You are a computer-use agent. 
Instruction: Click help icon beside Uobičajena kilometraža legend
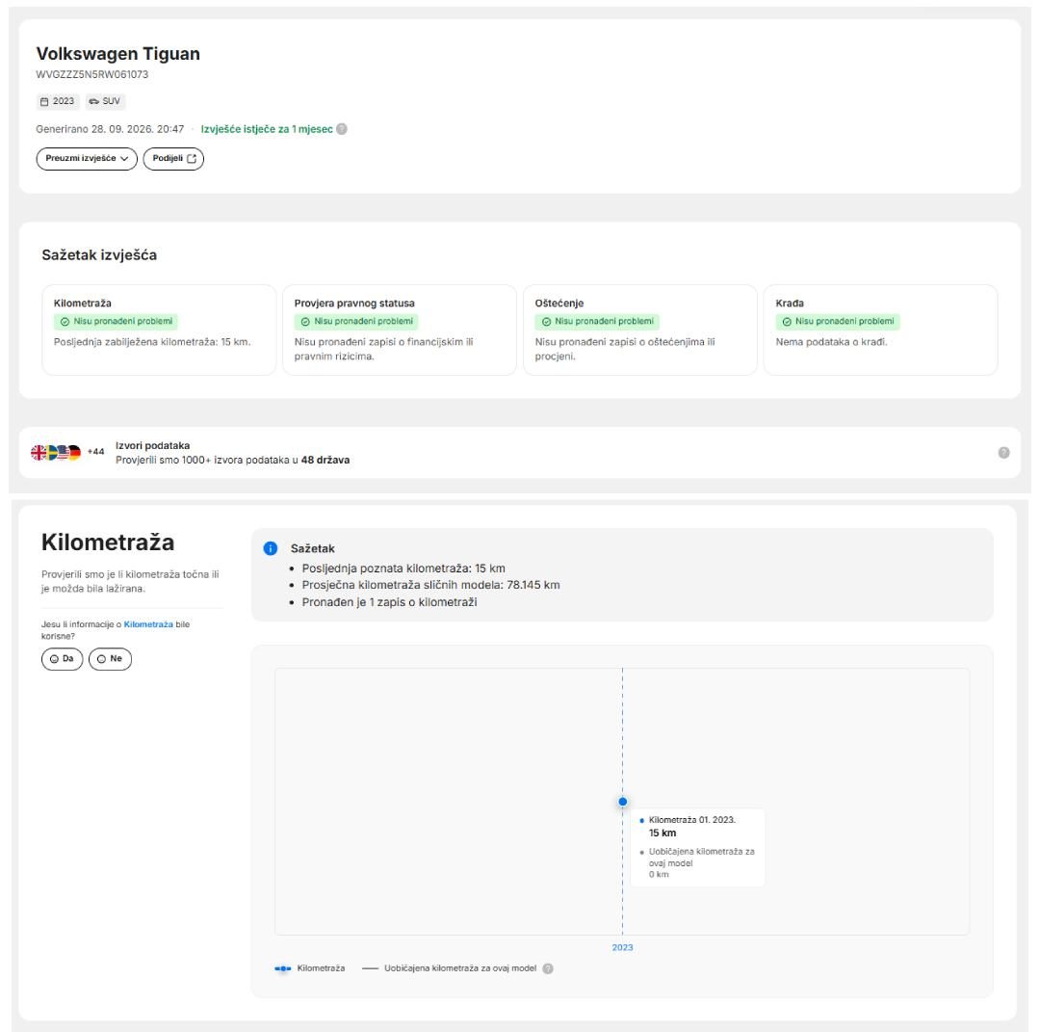[x=548, y=968]
